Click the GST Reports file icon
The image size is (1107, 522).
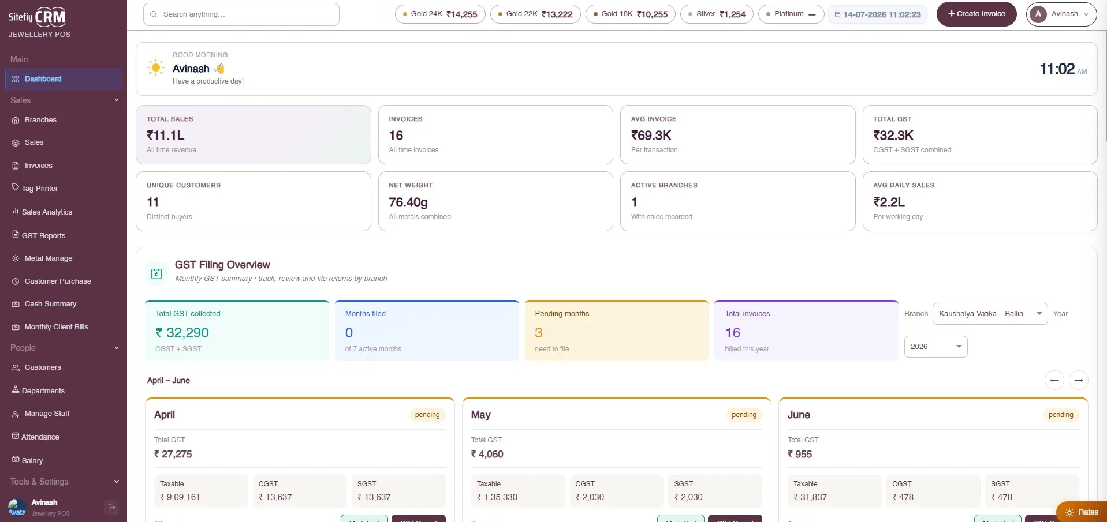pos(16,235)
